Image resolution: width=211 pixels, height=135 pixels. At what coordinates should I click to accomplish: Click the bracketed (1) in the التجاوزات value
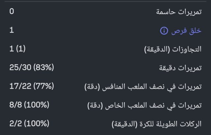(x=20, y=49)
